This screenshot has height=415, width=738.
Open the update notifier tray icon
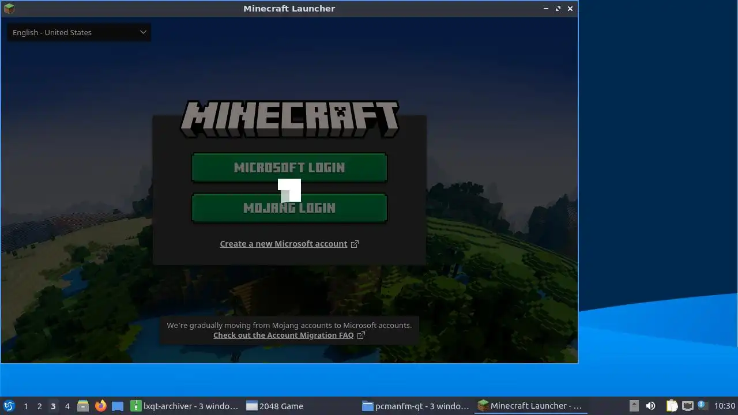pos(702,405)
